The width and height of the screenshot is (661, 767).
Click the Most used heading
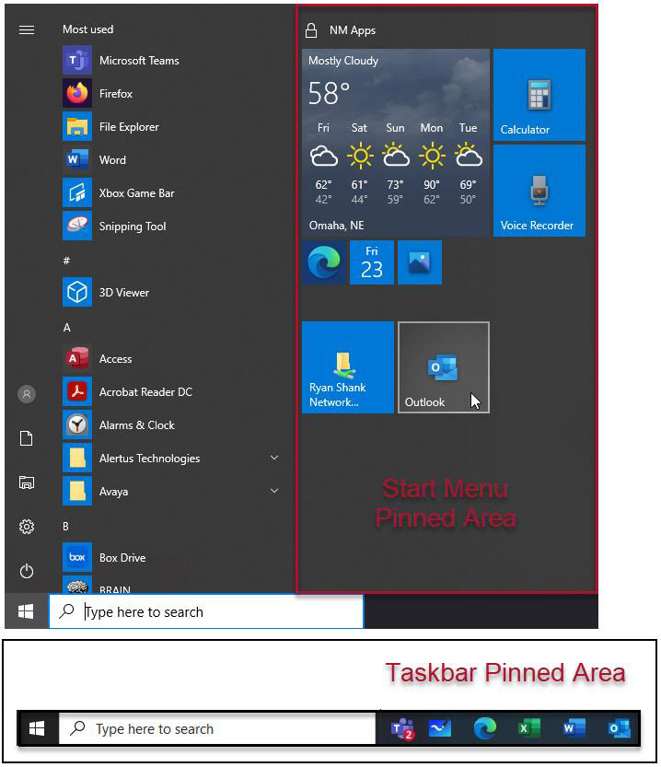[x=88, y=29]
